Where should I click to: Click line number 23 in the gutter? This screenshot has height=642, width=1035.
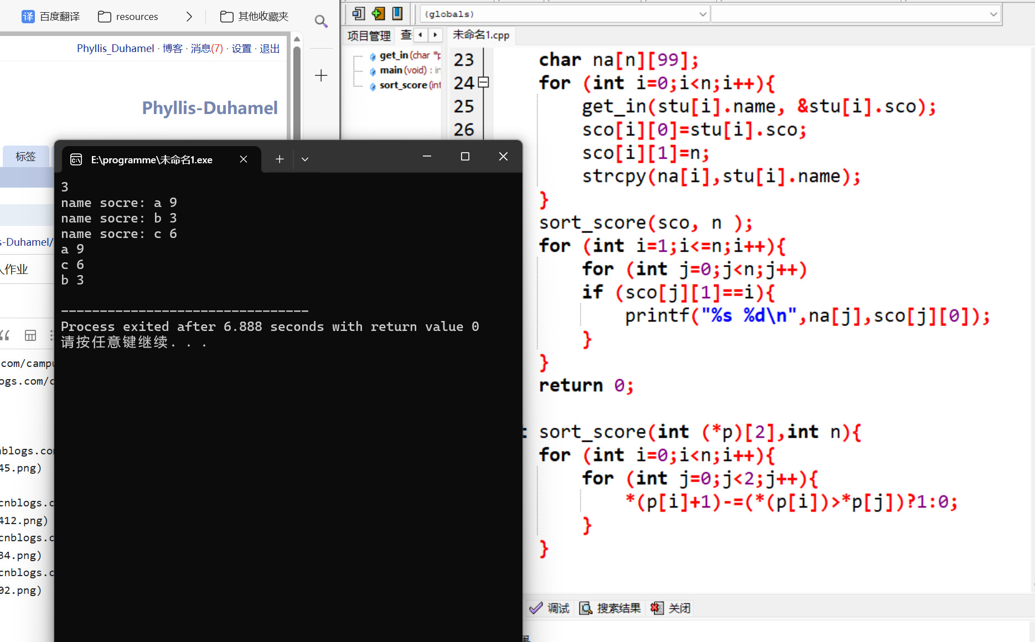coord(464,60)
